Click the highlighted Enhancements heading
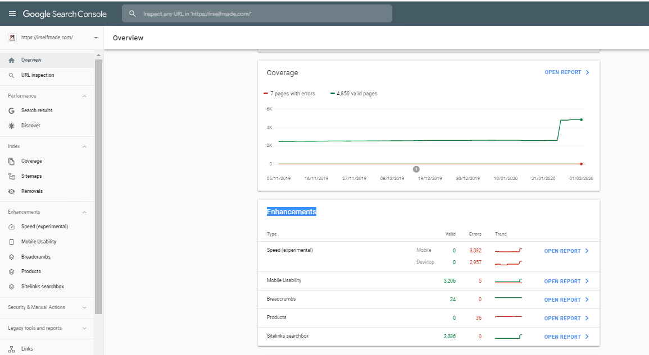Image resolution: width=649 pixels, height=355 pixels. (292, 211)
